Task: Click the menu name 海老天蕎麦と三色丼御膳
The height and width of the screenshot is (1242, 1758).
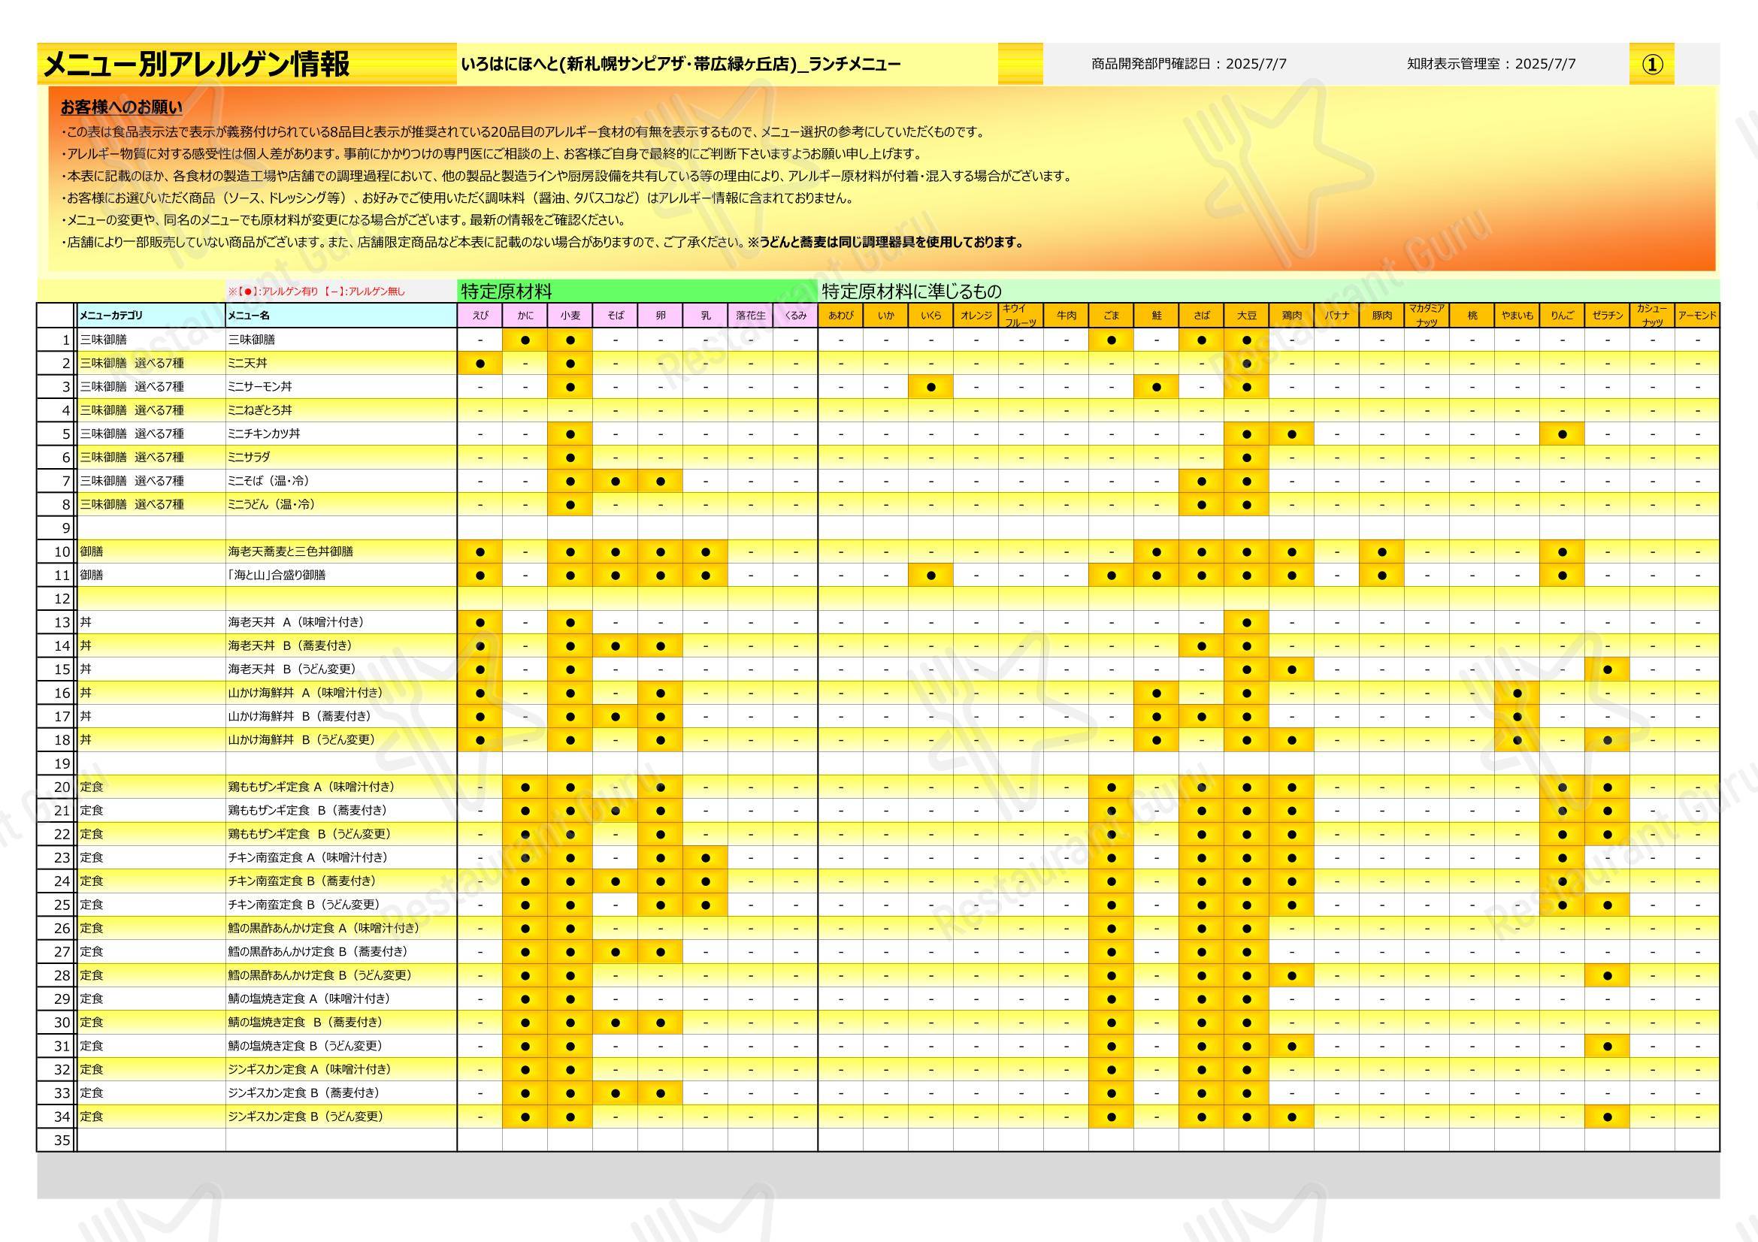Action: tap(291, 551)
